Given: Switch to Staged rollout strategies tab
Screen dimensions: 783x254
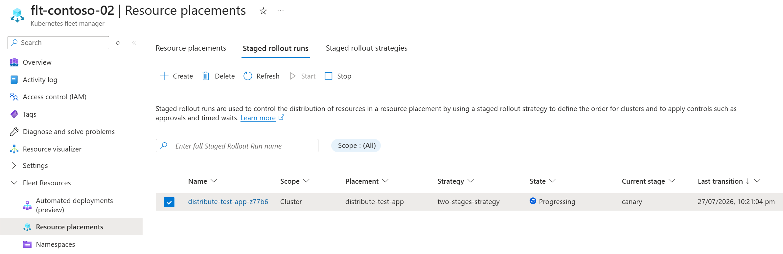Looking at the screenshot, I should click(366, 48).
